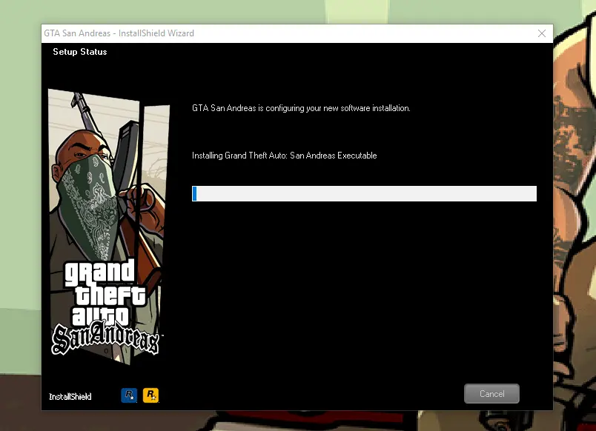Click the 'Setup Status' heading
596x431 pixels.
point(80,52)
